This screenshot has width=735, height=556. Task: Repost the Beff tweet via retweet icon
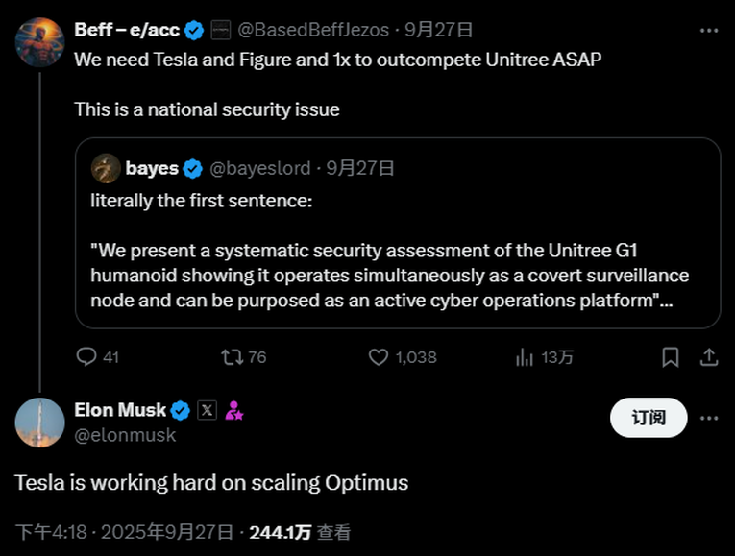(x=233, y=357)
